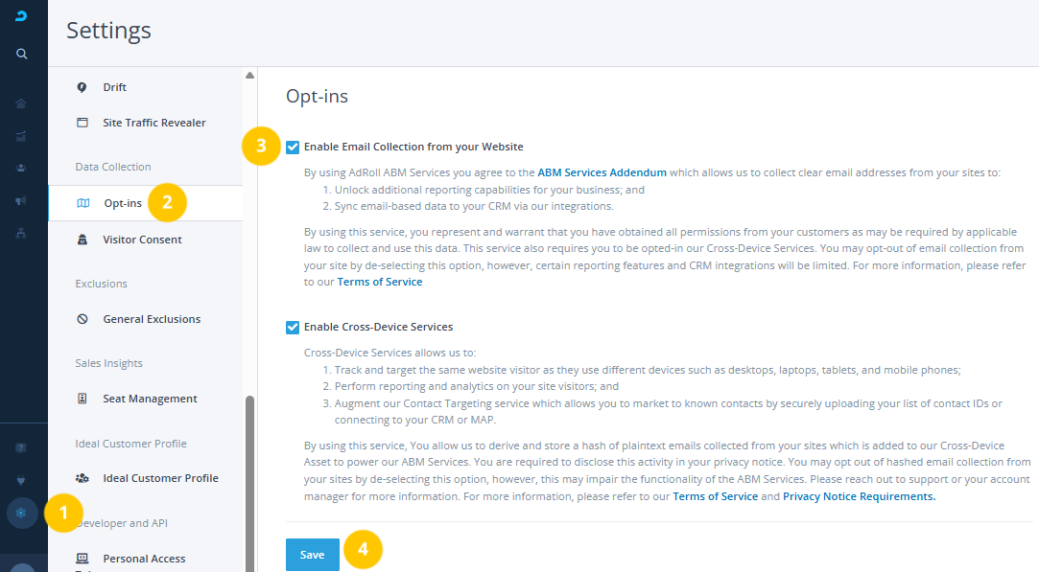Toggle Enable Cross-Device Services checkbox
This screenshot has width=1039, height=572.
(293, 327)
